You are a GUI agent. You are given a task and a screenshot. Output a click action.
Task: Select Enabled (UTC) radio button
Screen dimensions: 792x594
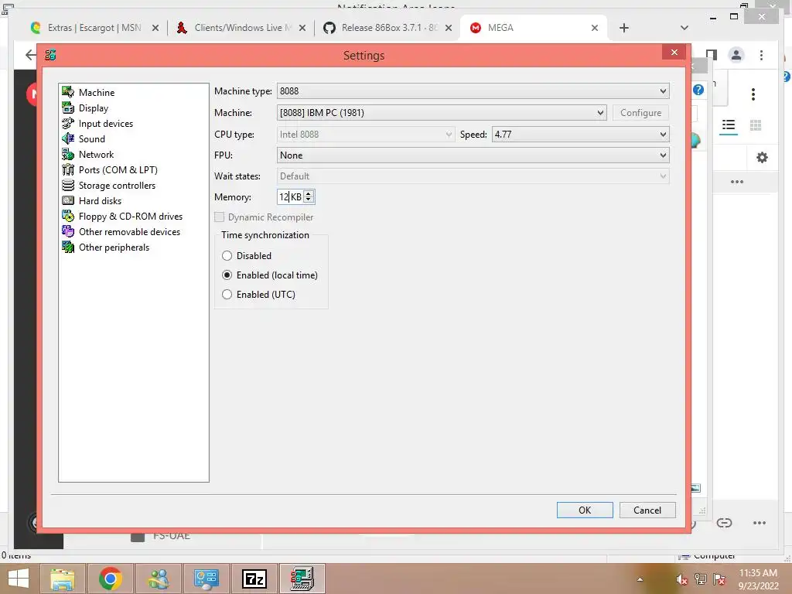227,294
